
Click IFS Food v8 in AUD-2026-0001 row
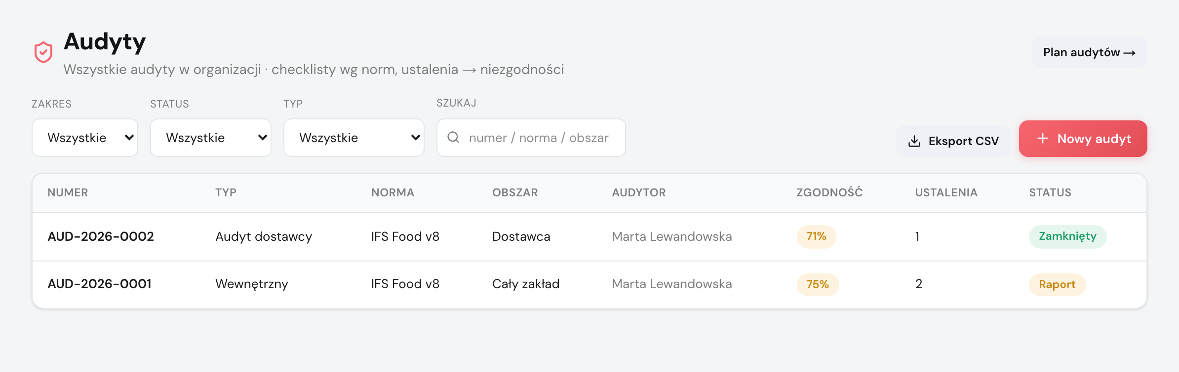(405, 284)
